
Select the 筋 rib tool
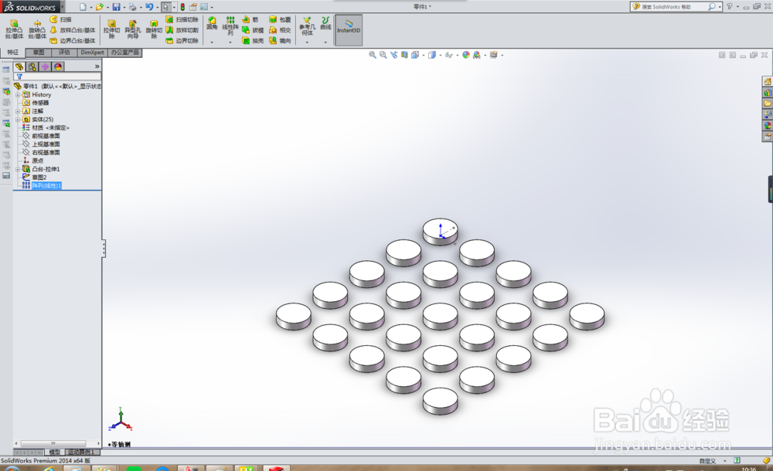[250, 19]
